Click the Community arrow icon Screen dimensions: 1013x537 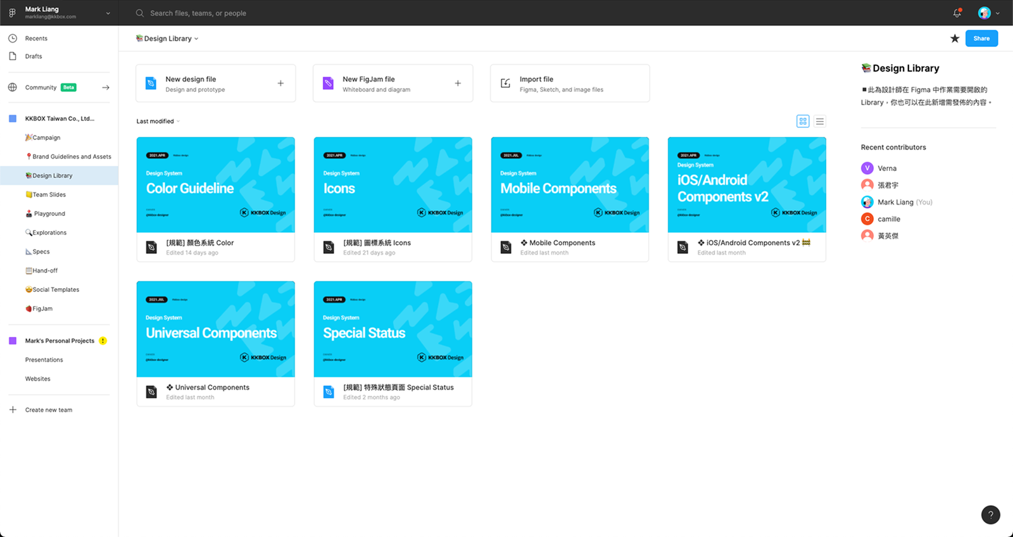[x=106, y=87]
